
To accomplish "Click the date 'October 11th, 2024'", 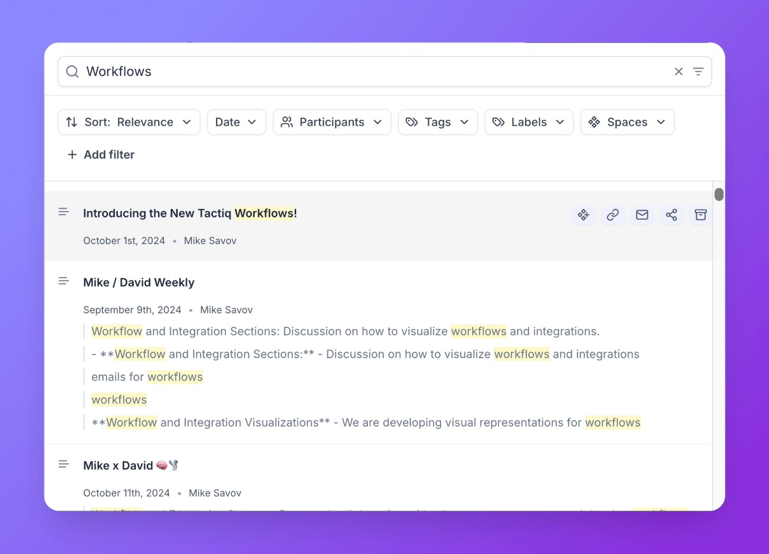I will pyautogui.click(x=126, y=494).
